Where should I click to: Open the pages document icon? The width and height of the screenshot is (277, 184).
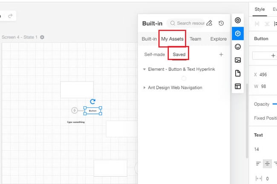238,73
